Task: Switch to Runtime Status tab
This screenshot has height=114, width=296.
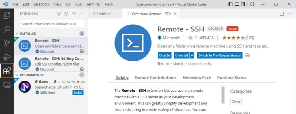Action: (232, 78)
